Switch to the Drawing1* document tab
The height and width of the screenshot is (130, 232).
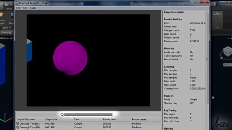(7, 33)
